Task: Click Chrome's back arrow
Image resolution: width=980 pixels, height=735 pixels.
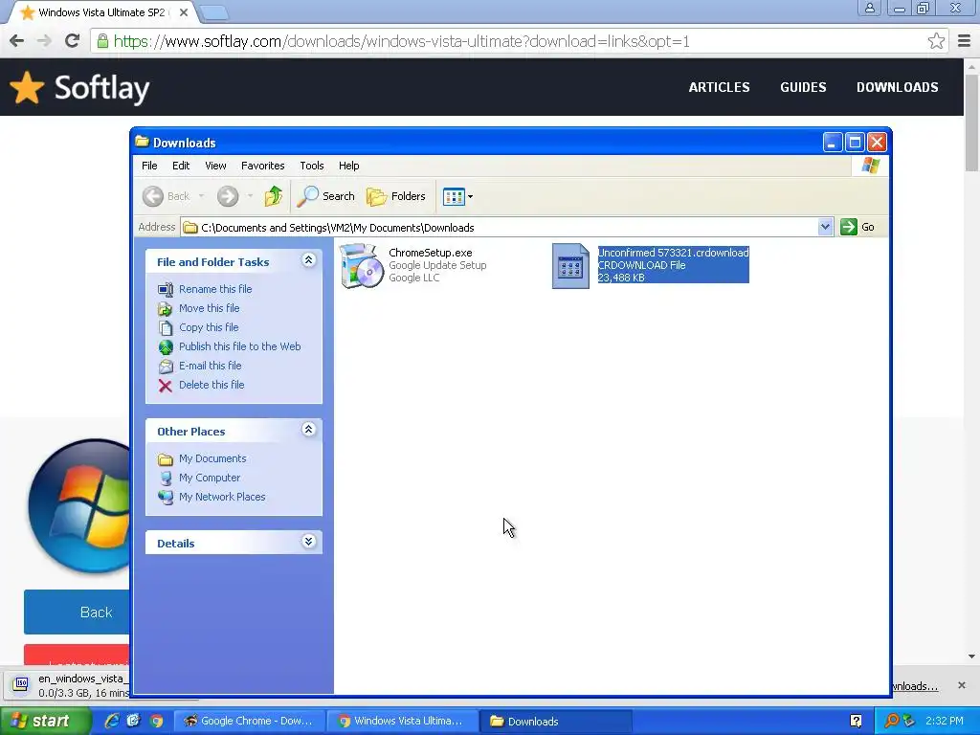Action: click(x=17, y=41)
